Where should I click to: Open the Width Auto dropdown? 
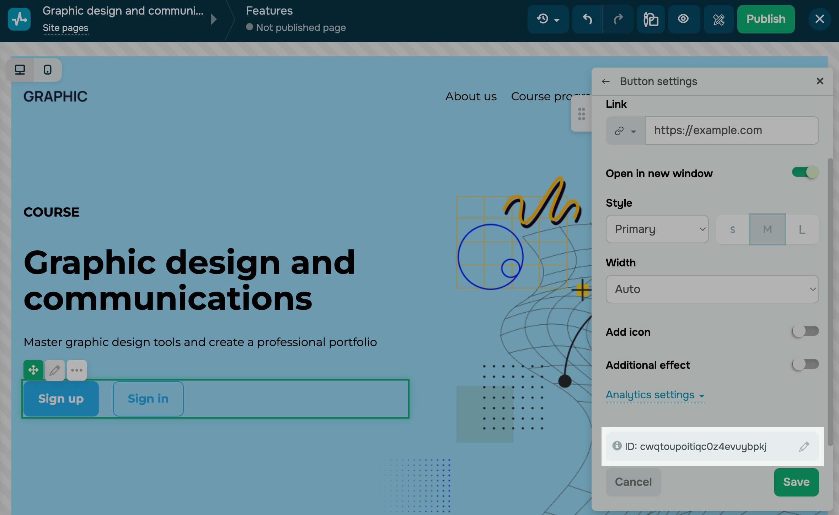pos(712,289)
